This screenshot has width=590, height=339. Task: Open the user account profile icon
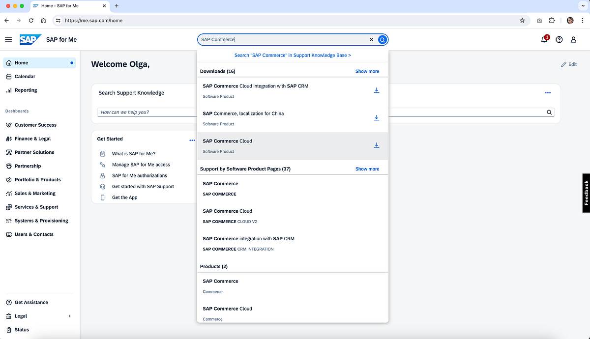573,39
